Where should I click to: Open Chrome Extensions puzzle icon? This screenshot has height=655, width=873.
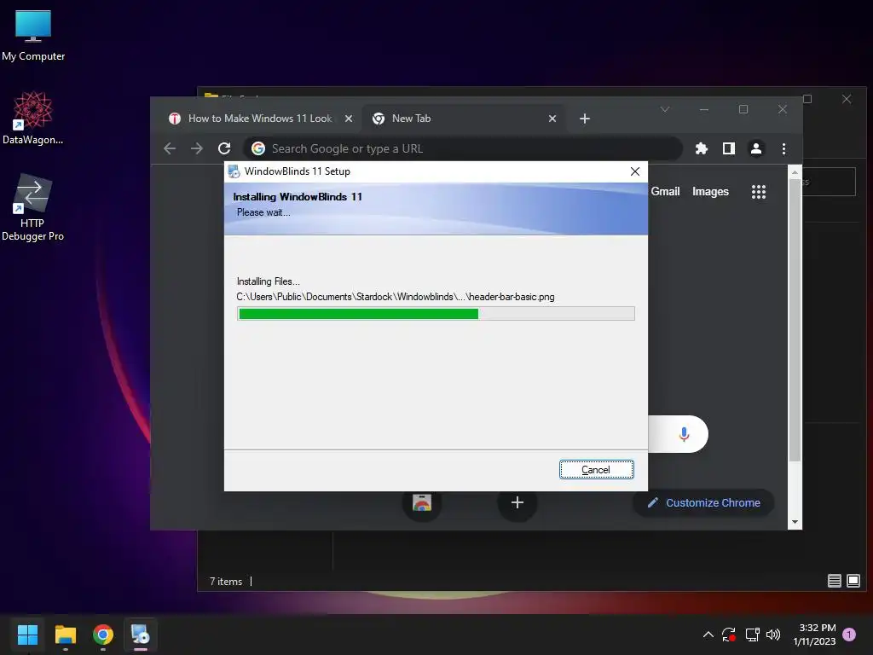702,148
